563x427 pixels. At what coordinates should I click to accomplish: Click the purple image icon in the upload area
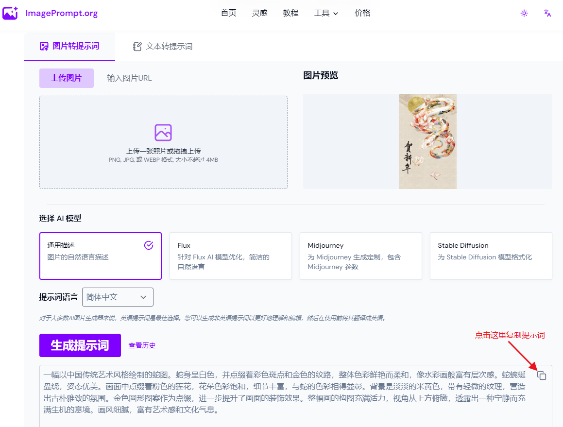click(163, 132)
